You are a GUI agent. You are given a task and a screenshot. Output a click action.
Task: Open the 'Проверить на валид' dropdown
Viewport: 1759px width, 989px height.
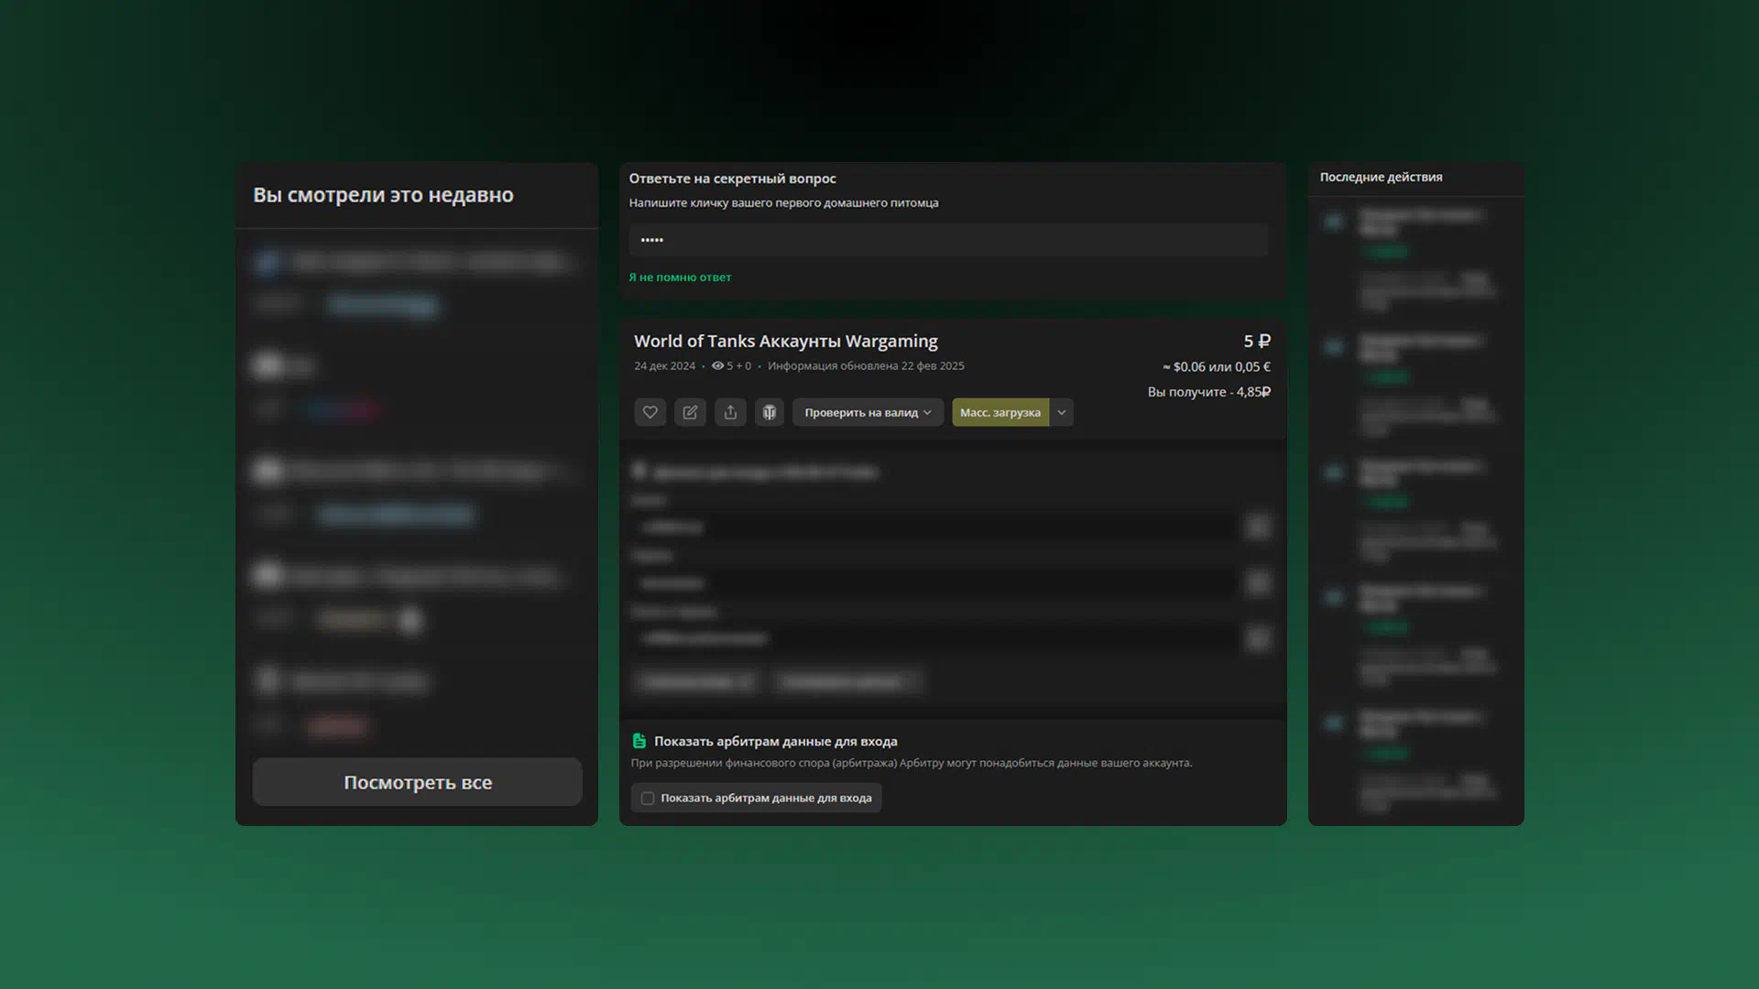(868, 412)
